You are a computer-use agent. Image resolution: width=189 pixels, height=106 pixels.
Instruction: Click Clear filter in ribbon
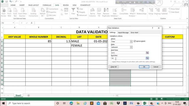80,9
